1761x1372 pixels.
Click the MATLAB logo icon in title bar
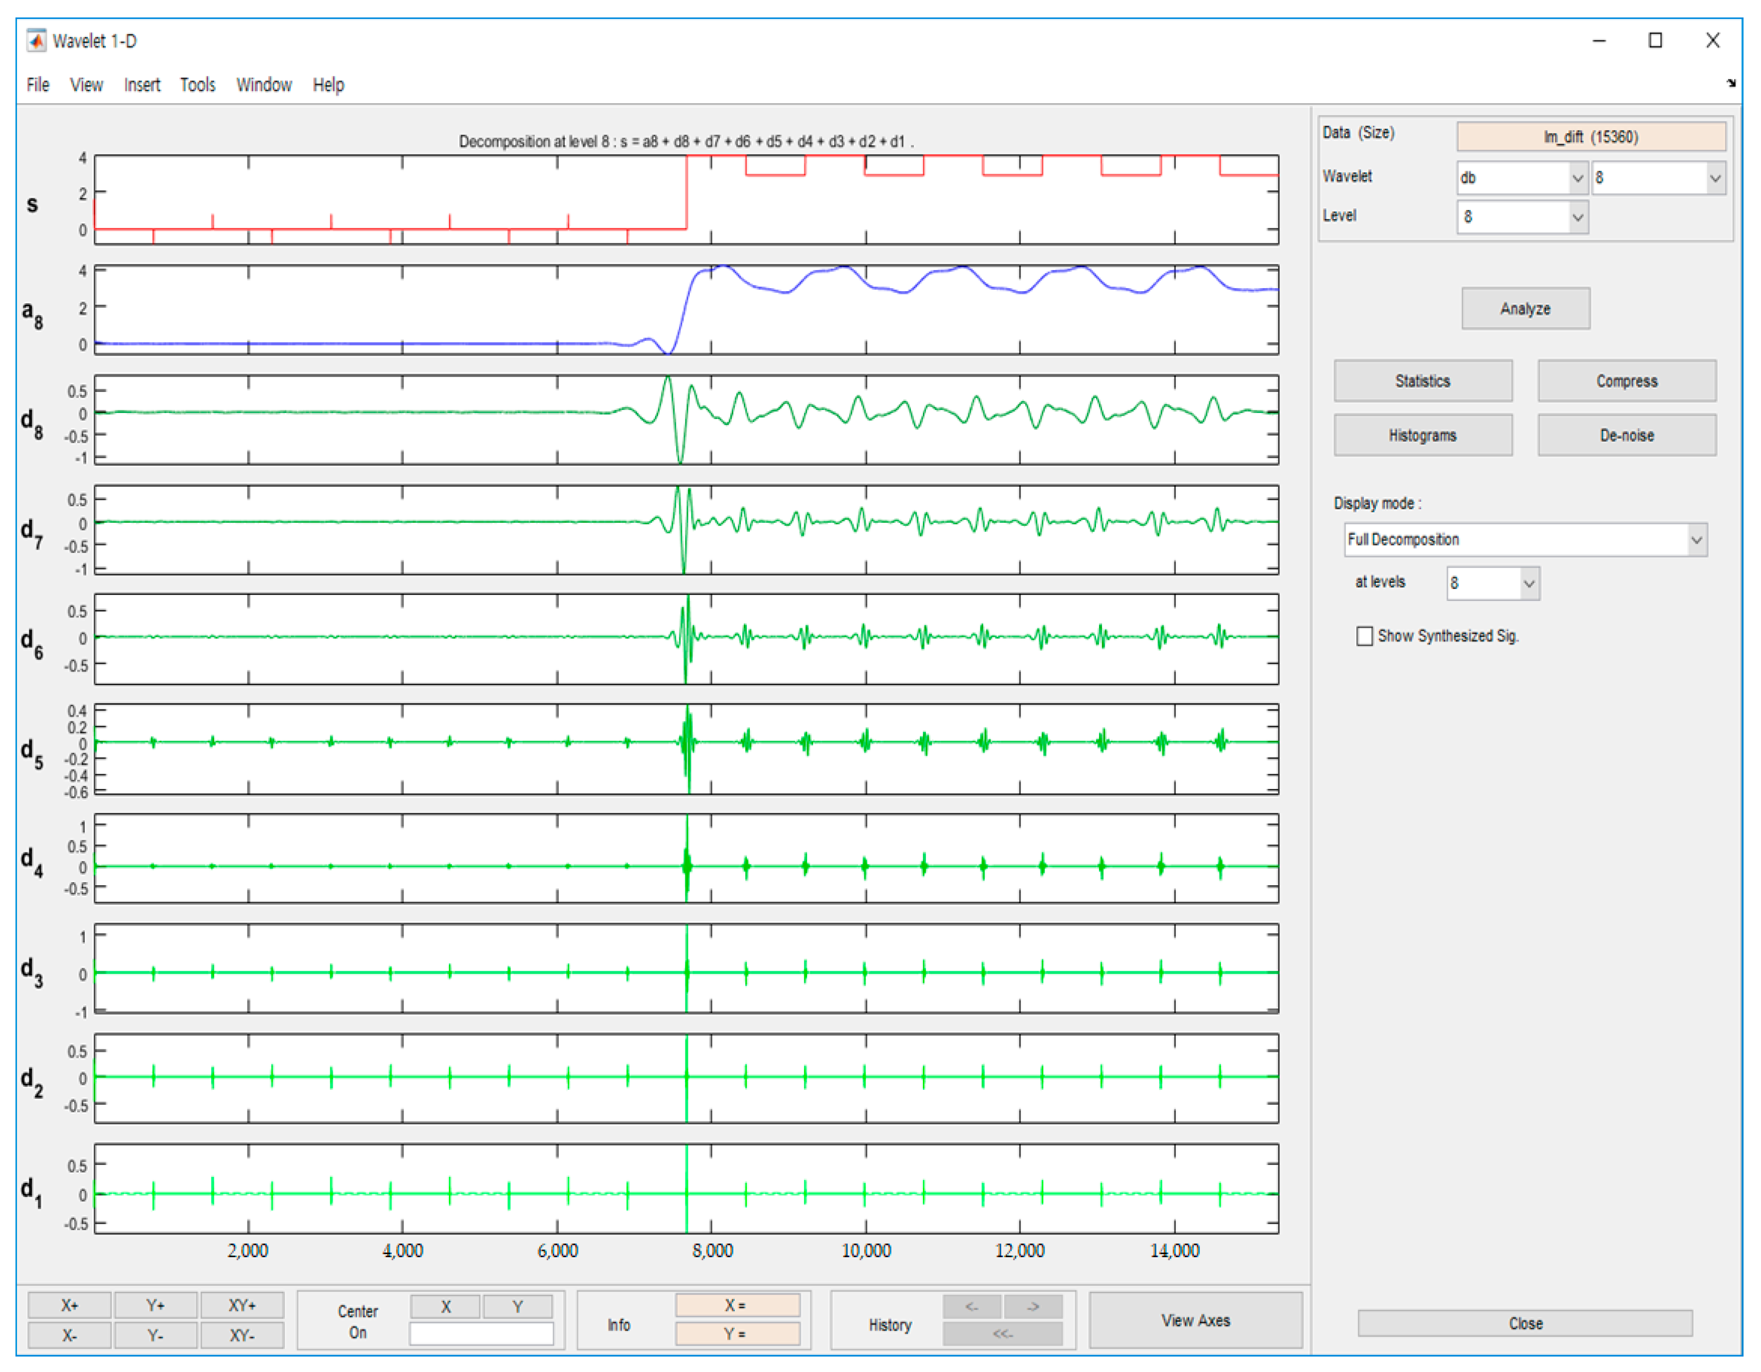pos(36,39)
